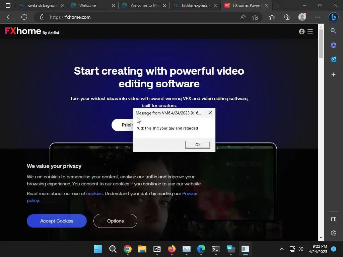Click the FXhome logo
343x257 pixels.
pos(32,31)
